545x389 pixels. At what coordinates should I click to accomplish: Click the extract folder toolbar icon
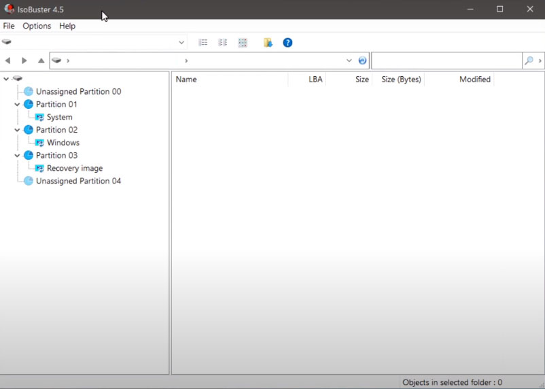[268, 43]
